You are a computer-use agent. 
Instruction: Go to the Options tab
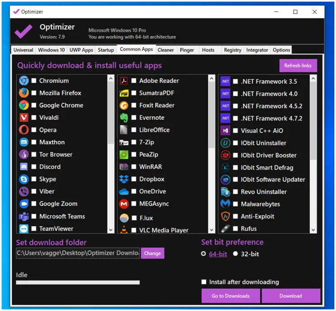point(281,50)
